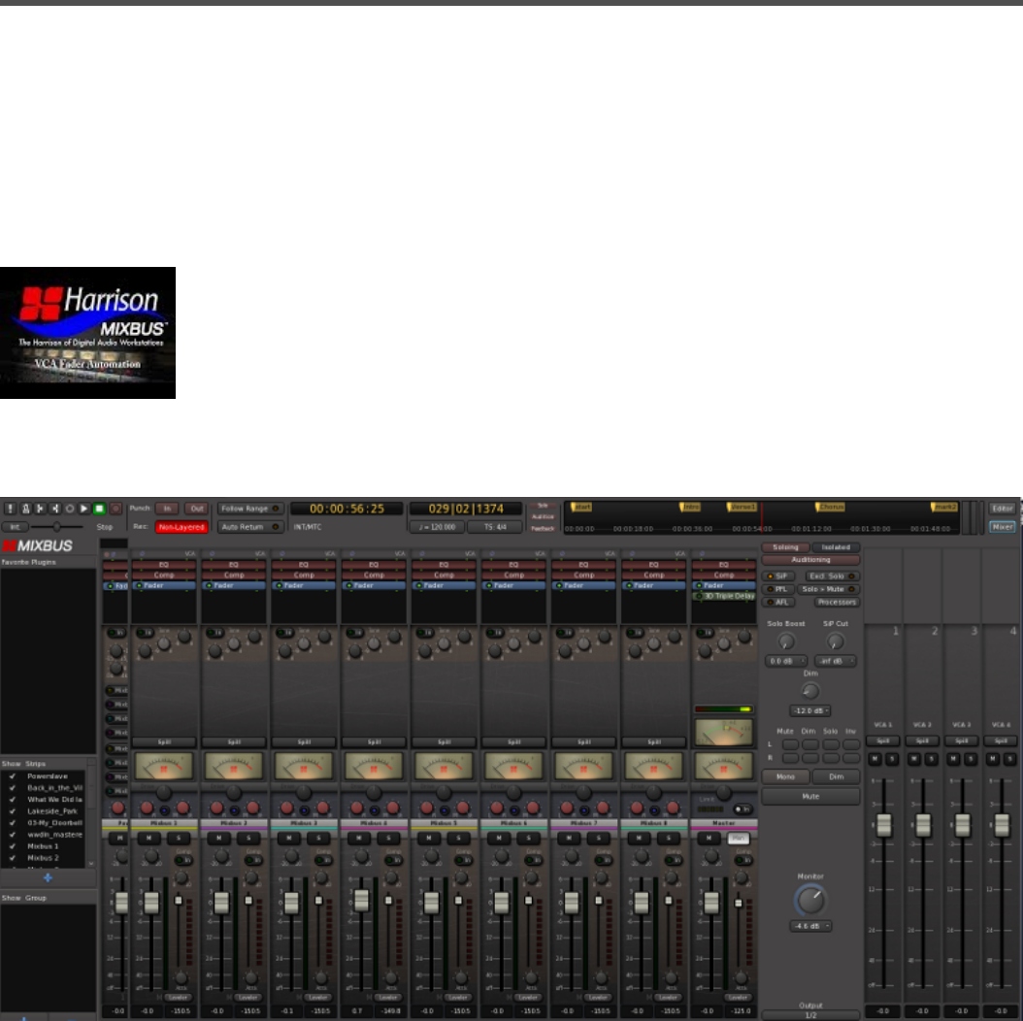
Task: Open Solo Boost 0.0 dB dropdown
Action: [785, 661]
